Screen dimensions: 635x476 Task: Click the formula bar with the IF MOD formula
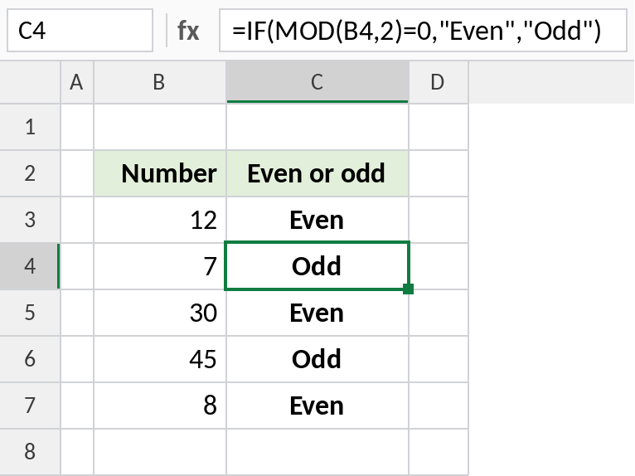(x=423, y=31)
